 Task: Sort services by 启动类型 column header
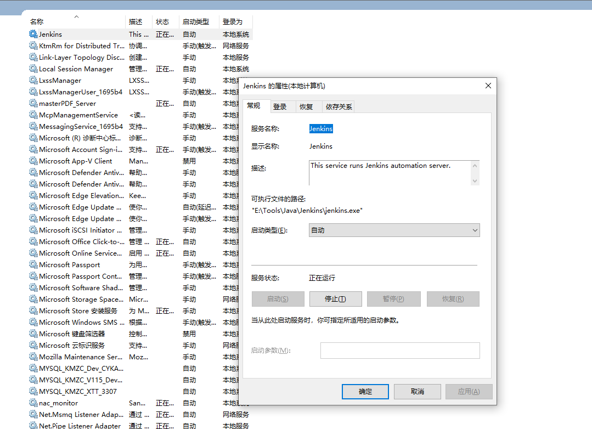(199, 22)
